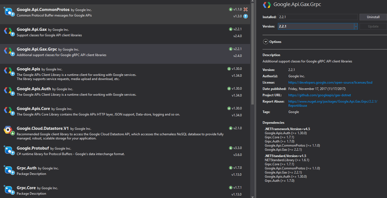Click available version v2.4.0 for Google.Api.Gax.Grpc
Screen dimensions: 387x198
[238, 56]
